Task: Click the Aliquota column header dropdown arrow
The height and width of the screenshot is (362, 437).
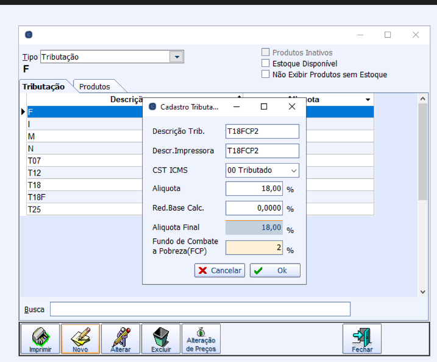Action: (x=368, y=100)
